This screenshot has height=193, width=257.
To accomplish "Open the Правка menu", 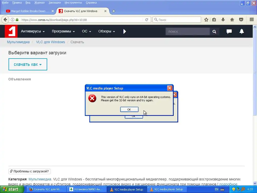I will tap(17, 3).
